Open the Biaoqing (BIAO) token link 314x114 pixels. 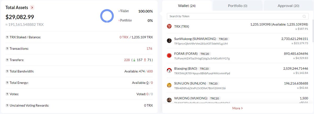[186, 69]
